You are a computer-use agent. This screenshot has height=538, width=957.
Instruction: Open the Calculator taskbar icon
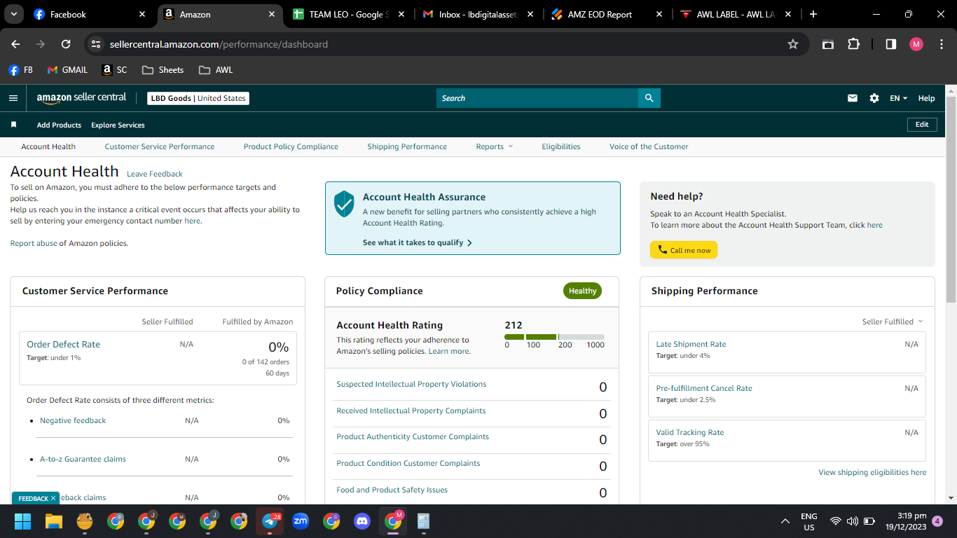(423, 521)
